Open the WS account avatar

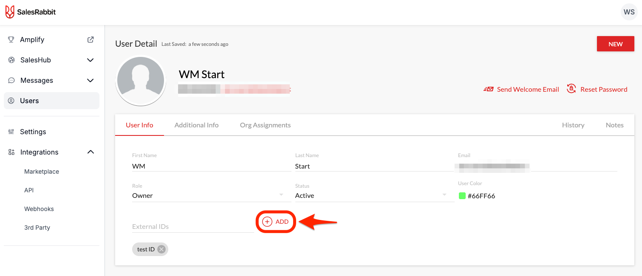(629, 12)
